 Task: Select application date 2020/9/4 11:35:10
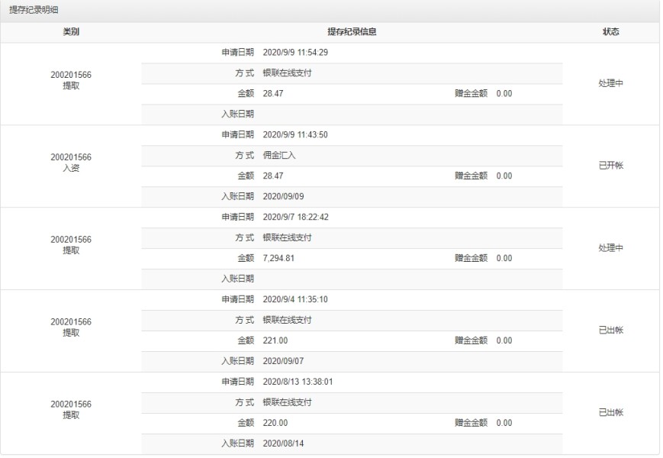click(x=295, y=300)
